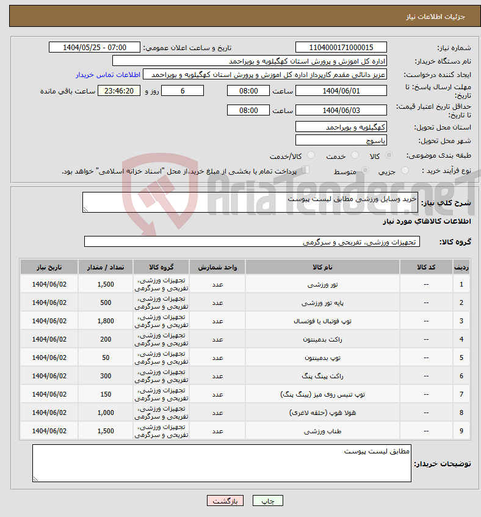The image size is (481, 517).
Task: Click the general description text area
Action: [250, 202]
